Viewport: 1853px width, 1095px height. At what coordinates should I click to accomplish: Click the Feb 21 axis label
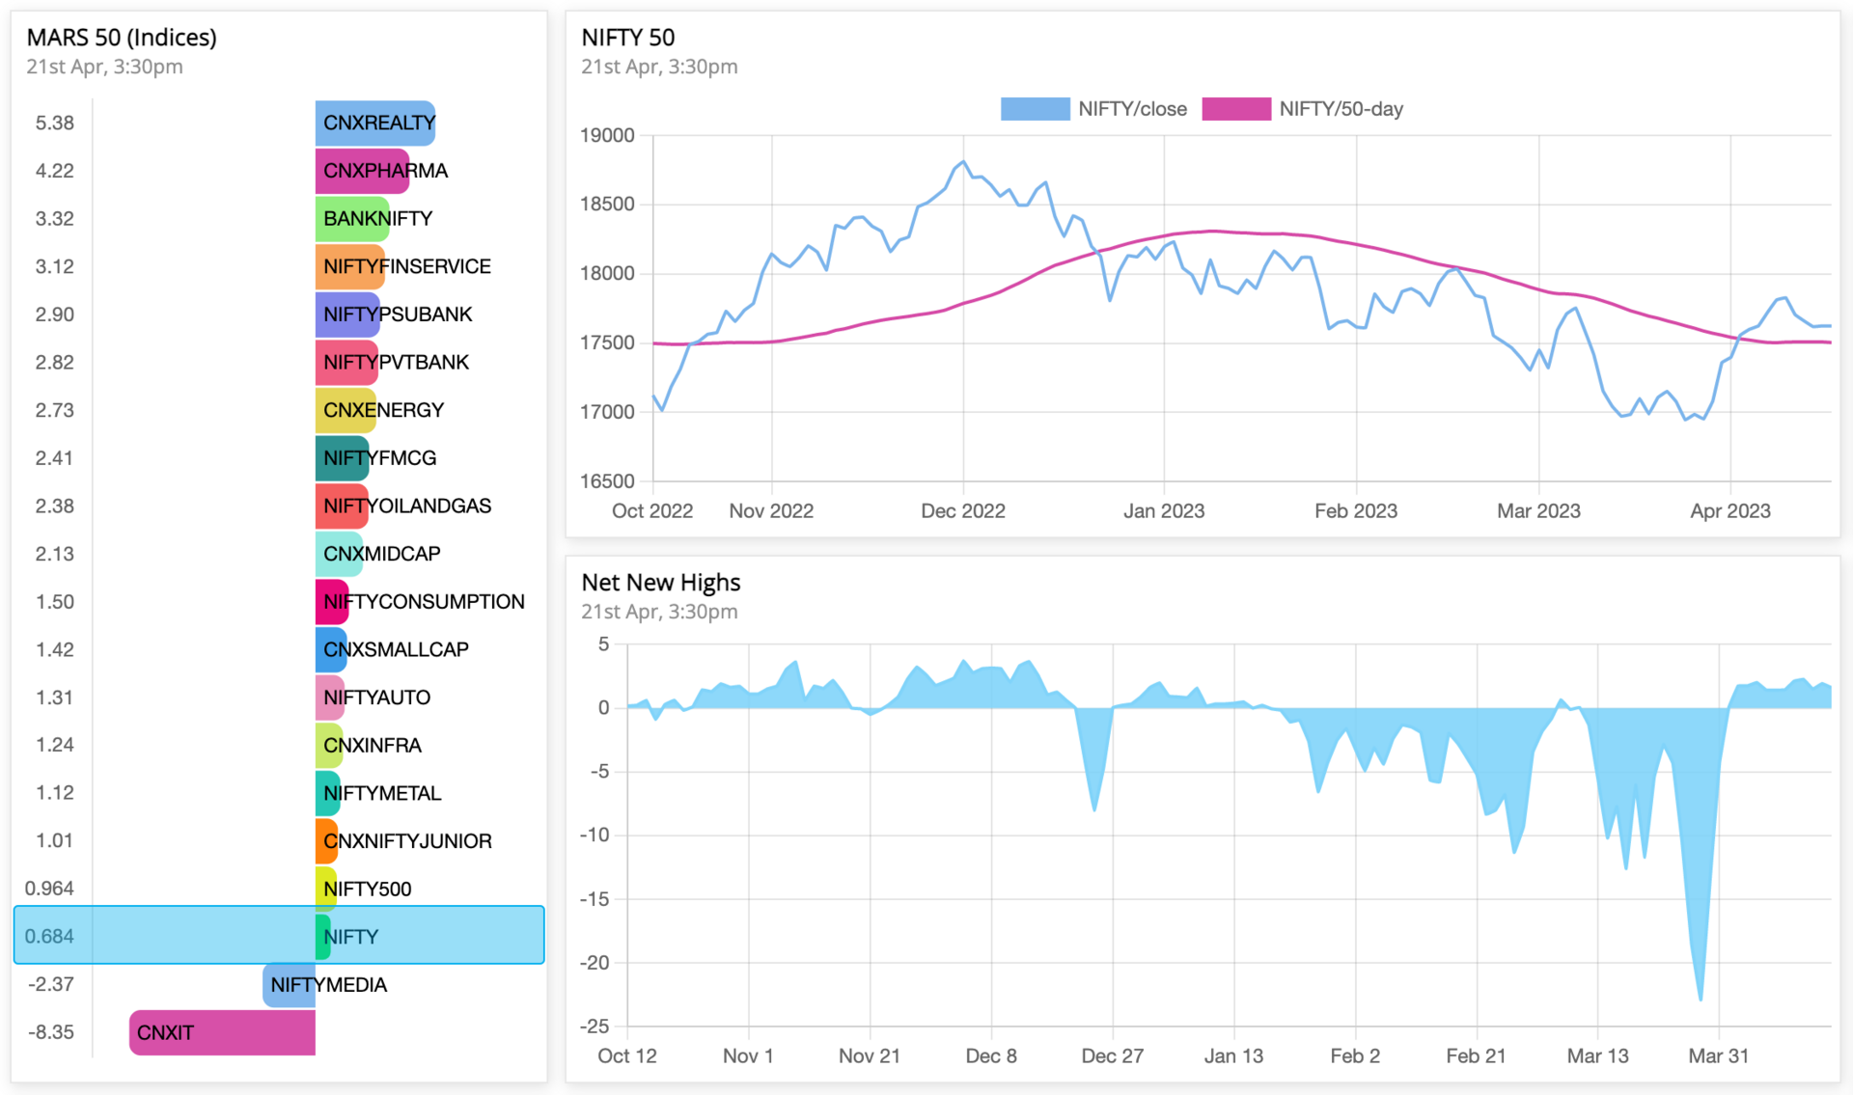coord(1476,1056)
